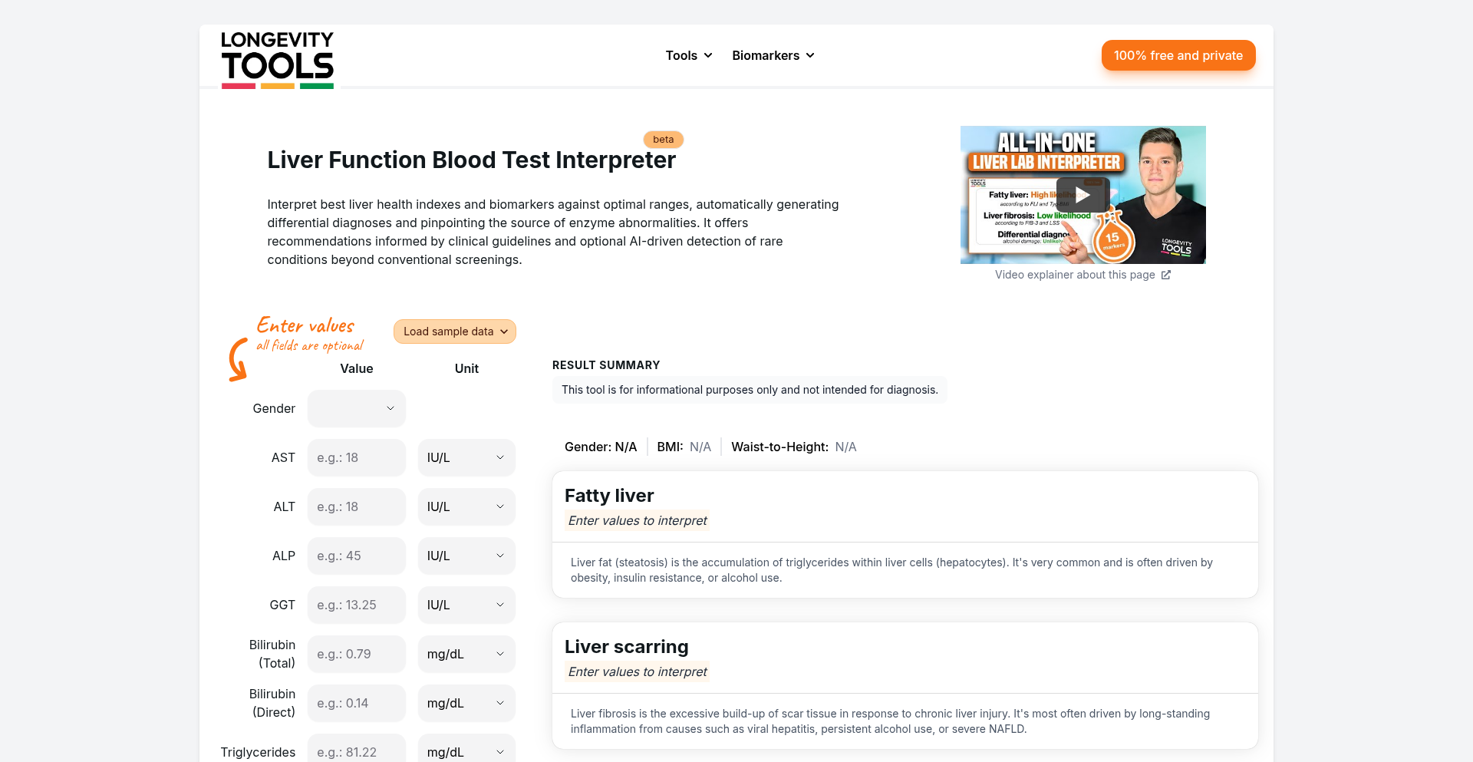
Task: Play the liver lab interpreter video
Action: click(x=1083, y=195)
